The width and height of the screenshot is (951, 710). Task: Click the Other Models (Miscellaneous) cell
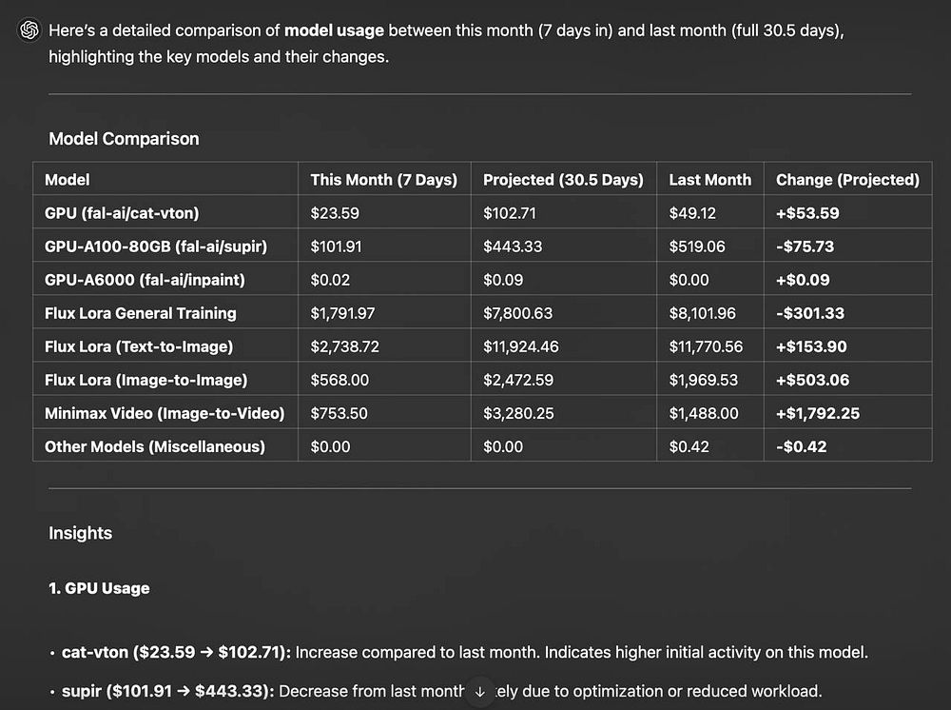[x=154, y=446]
